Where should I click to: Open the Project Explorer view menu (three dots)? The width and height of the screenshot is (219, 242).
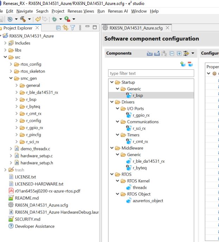tap(80, 28)
